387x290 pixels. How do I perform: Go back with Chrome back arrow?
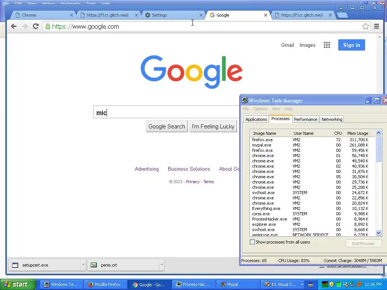14,26
